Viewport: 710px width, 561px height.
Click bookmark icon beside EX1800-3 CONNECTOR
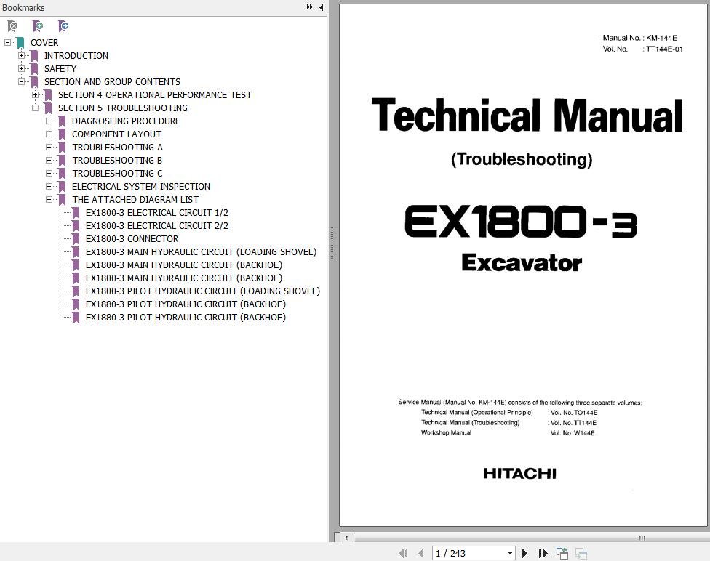pos(76,239)
